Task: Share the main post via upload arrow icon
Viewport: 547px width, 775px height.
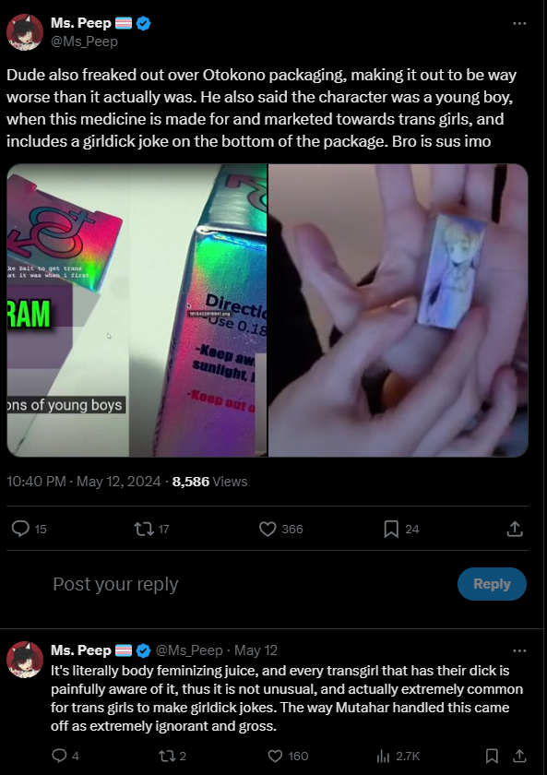Action: 515,529
